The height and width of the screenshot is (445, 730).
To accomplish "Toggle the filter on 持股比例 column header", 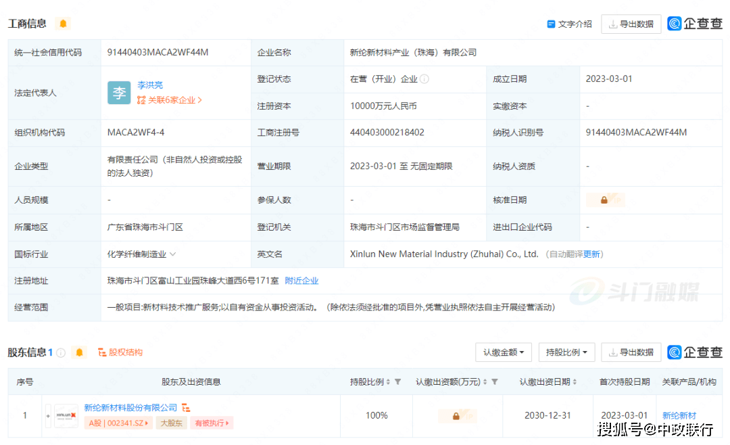I will (x=397, y=382).
